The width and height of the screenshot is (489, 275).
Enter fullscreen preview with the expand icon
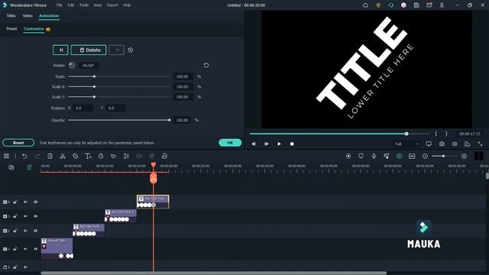point(480,144)
